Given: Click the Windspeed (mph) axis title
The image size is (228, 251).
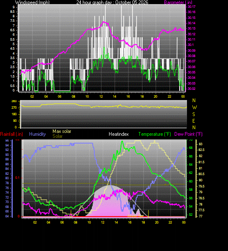Looking at the screenshot, I should [32, 2].
